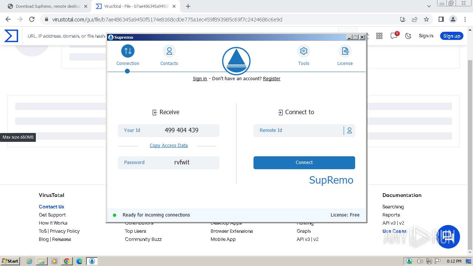The image size is (473, 266).
Task: Click the Sign in link in Supremo
Action: [x=200, y=79]
